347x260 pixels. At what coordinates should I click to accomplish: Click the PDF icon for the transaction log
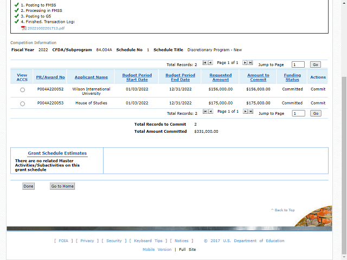click(x=23, y=28)
